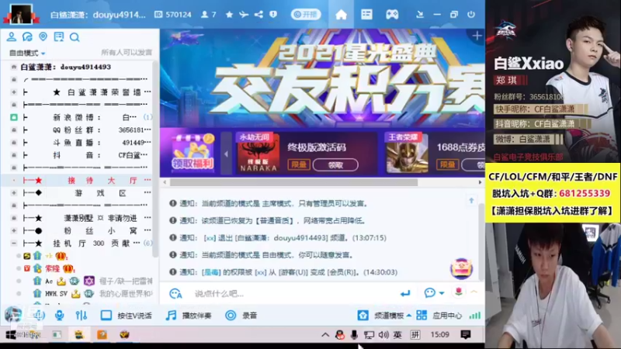This screenshot has height=349, width=621.
Task: Expand the 游戏区 channel node
Action: click(14, 193)
